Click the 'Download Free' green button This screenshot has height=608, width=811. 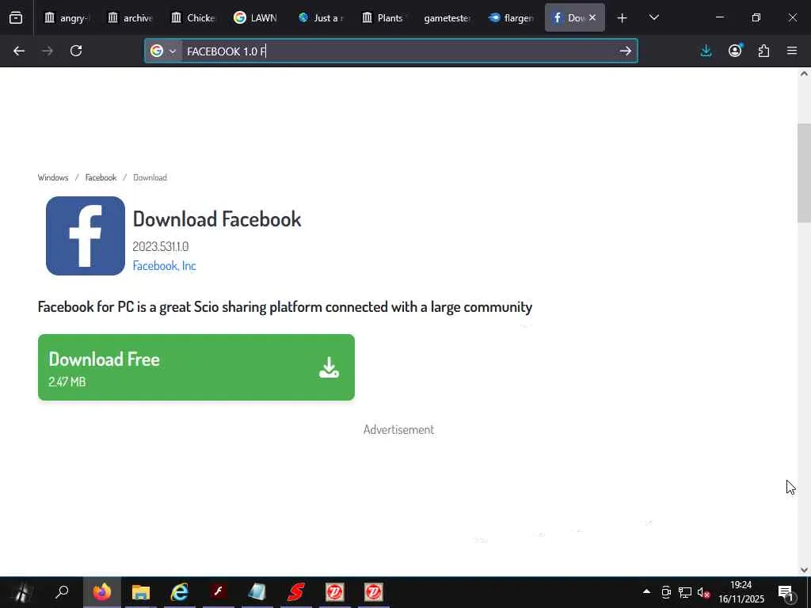coord(196,367)
